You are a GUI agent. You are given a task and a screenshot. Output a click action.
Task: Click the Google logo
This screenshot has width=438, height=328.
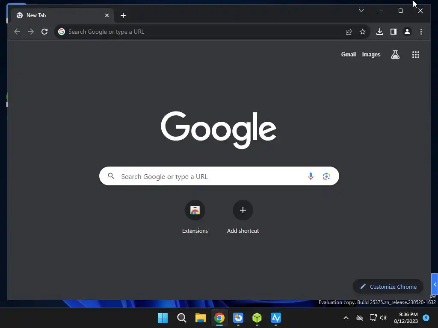[219, 130]
